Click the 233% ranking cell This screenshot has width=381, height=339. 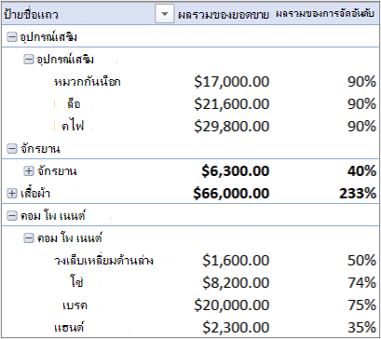(x=358, y=194)
